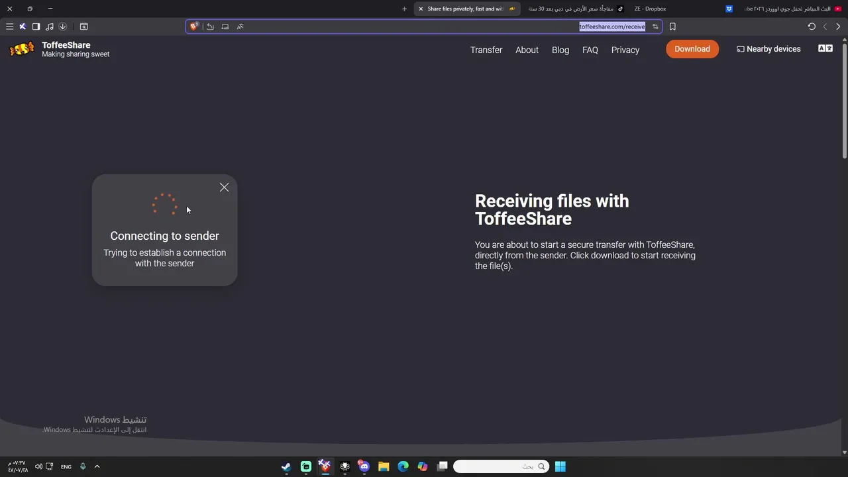Click the Windows taskbar search box
Viewport: 848px width, 477px height.
(502, 466)
